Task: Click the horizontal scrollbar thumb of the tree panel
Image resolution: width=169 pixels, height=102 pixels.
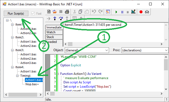Action: [x=23, y=95]
